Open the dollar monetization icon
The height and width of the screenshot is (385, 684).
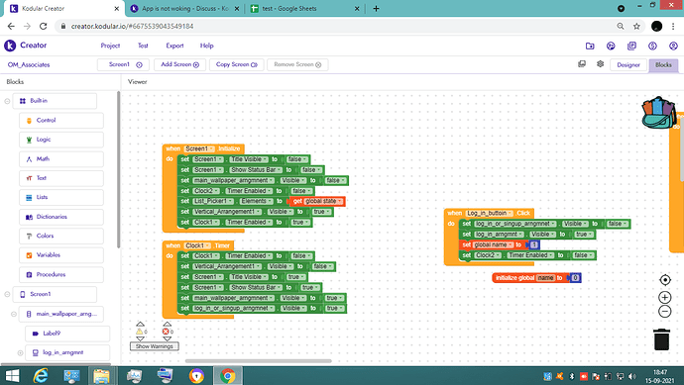[x=652, y=46]
